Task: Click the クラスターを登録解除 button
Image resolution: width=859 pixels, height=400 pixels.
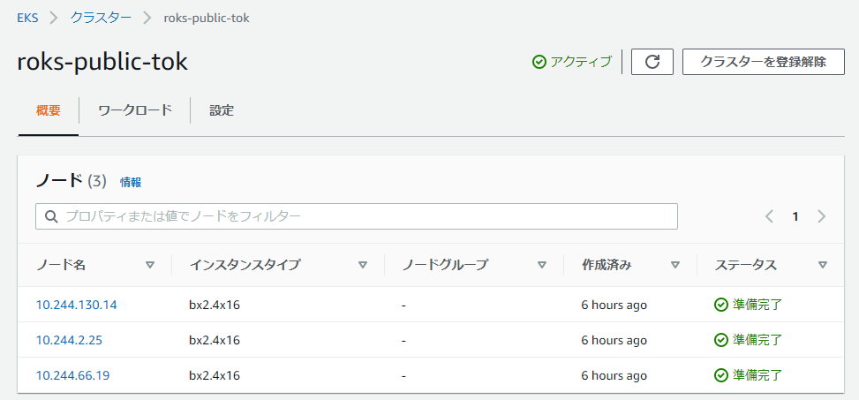Action: click(763, 62)
